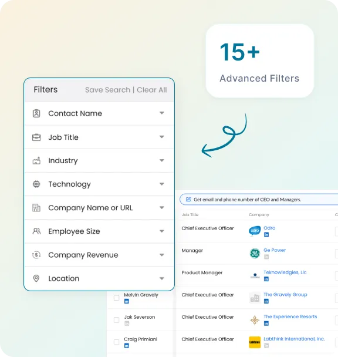Click Chief Executive Officer in Odro row

(208, 228)
